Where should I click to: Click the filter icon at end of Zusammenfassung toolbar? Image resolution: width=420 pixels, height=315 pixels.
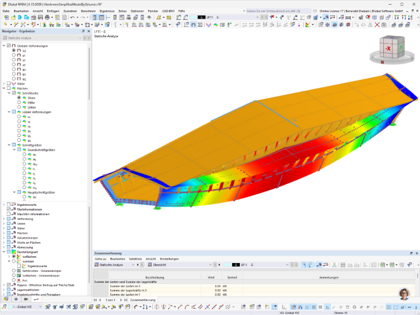pos(409,265)
